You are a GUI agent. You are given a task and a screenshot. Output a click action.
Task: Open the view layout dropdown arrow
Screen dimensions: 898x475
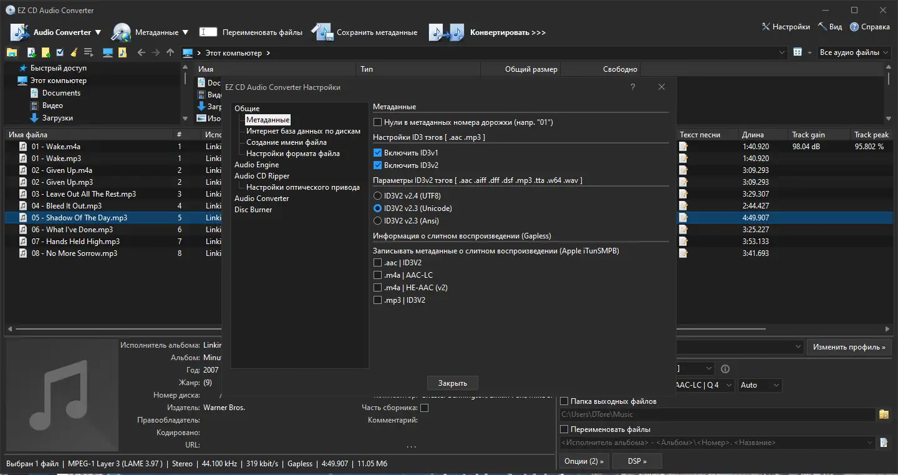pyautogui.click(x=810, y=53)
